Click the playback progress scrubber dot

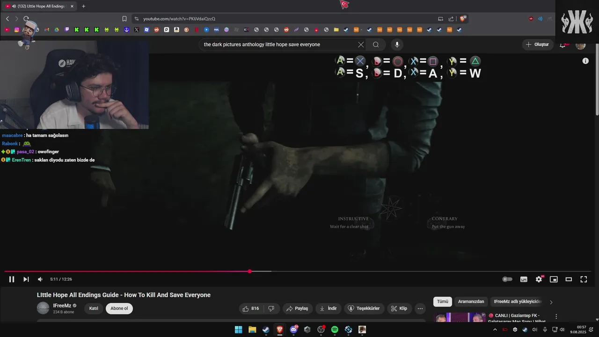(x=250, y=271)
